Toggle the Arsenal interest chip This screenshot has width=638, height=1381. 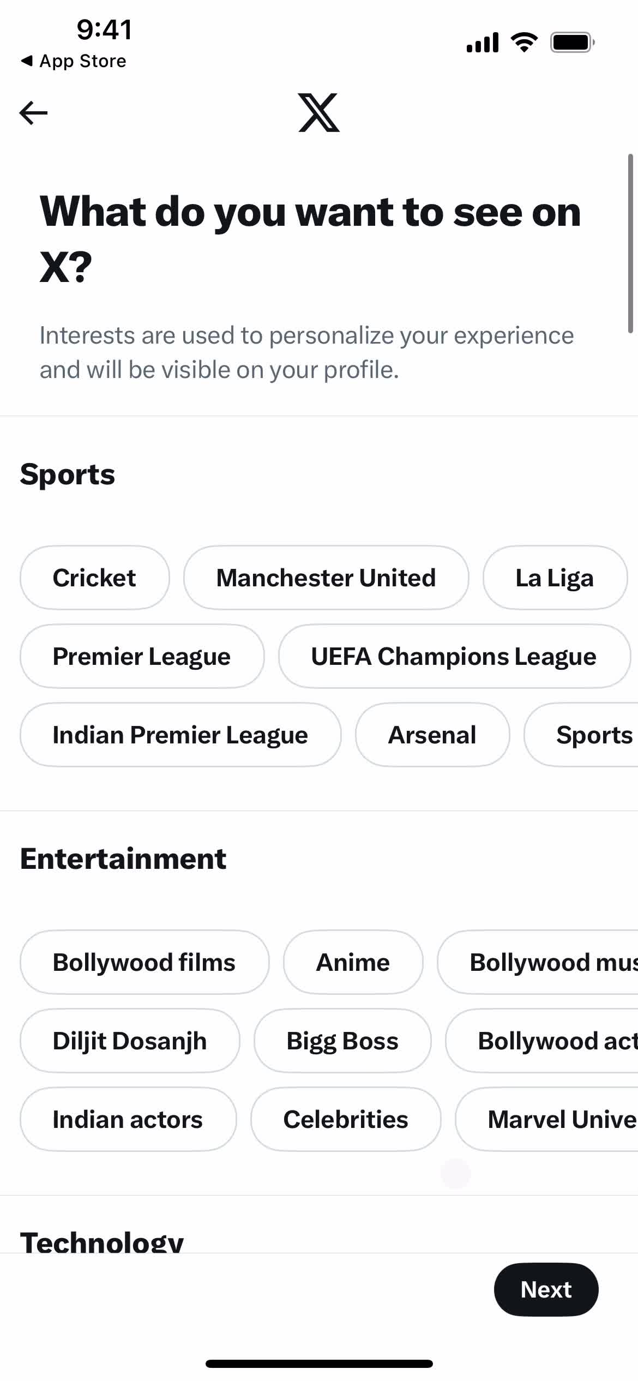[x=432, y=735]
